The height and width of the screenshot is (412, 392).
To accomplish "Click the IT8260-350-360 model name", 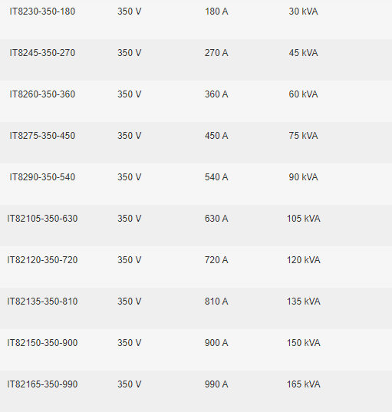I will [42, 94].
